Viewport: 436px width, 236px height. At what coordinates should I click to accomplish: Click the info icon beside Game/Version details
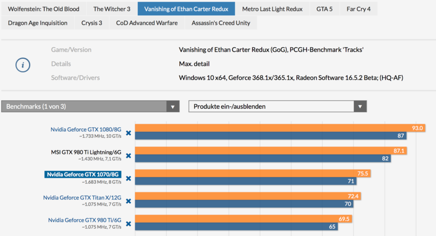[22, 64]
